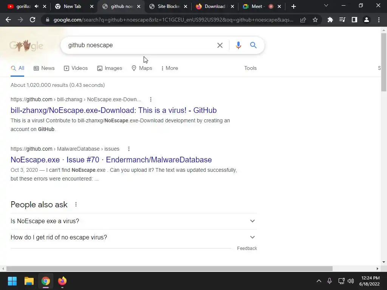
Task: Click the forward navigation arrow
Action: point(20,20)
